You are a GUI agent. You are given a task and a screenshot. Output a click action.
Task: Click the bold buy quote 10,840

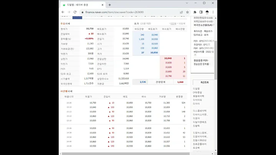click(x=168, y=58)
